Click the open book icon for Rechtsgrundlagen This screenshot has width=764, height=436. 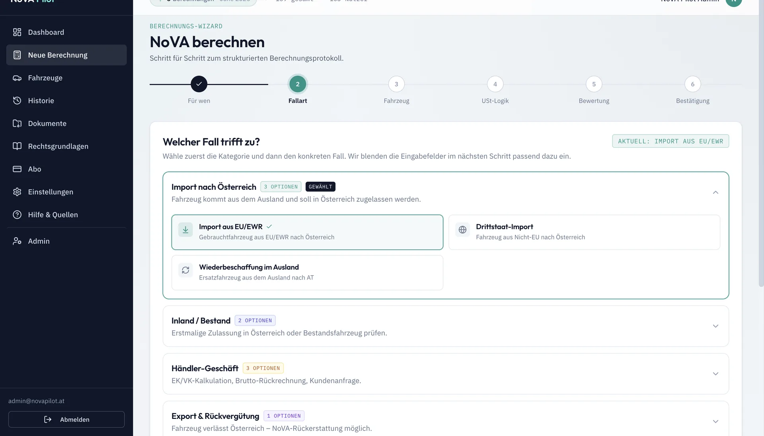pyautogui.click(x=17, y=146)
